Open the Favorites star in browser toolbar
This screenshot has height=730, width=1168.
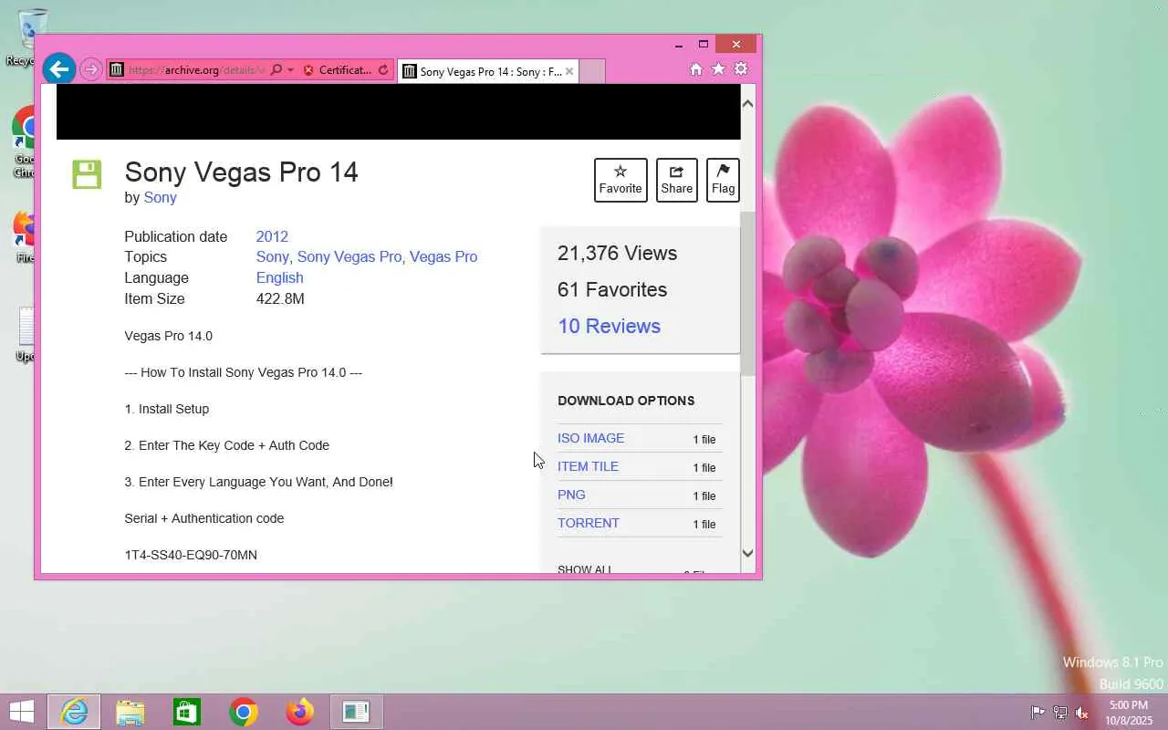(x=718, y=69)
